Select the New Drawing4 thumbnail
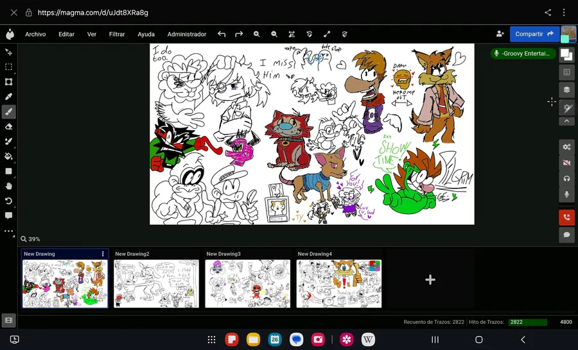Screen dimensions: 578x350 (x=339, y=283)
